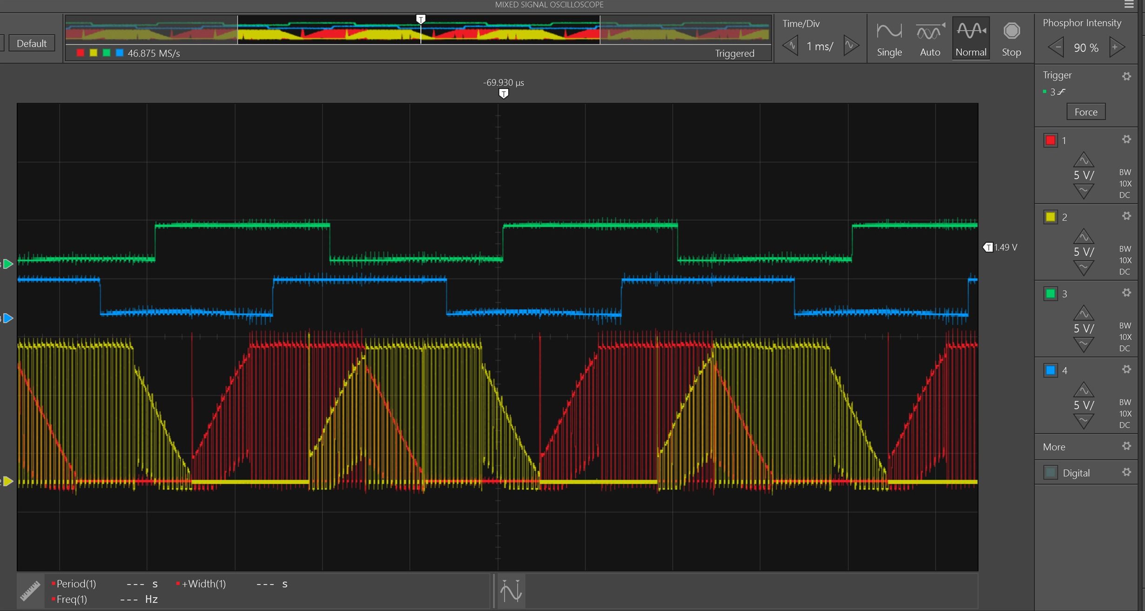Increase channel 1 volts per division
Viewport: 1145px width, 611px height.
point(1084,160)
